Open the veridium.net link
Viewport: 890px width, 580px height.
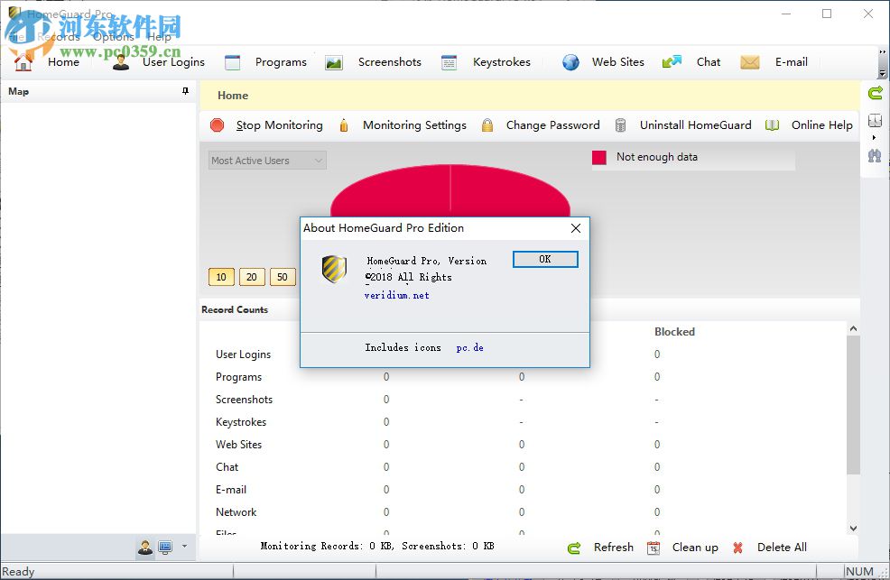click(396, 295)
